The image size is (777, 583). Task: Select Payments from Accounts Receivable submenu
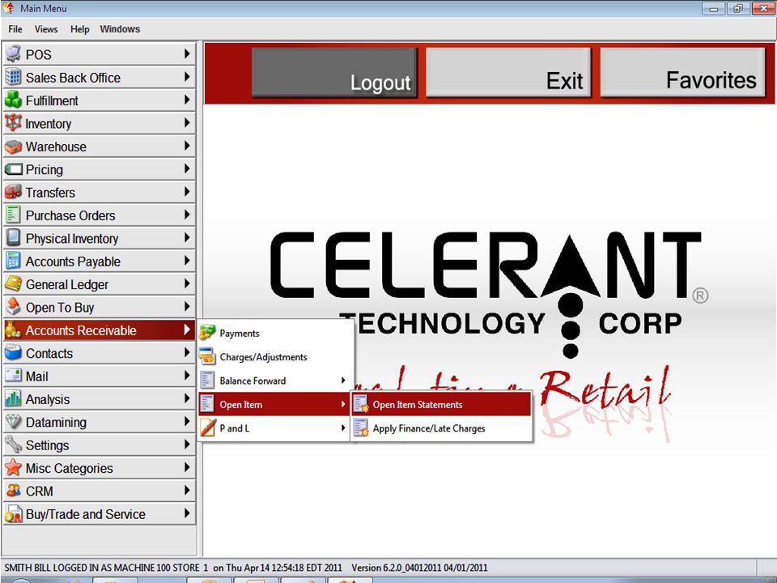point(274,333)
